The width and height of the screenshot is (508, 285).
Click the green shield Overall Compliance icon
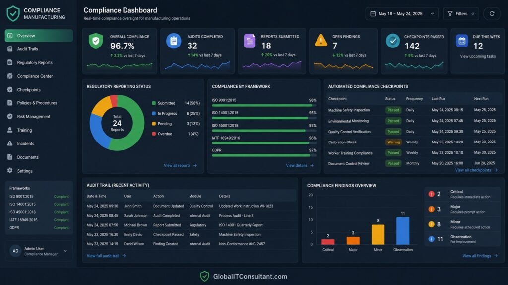pyautogui.click(x=96, y=41)
